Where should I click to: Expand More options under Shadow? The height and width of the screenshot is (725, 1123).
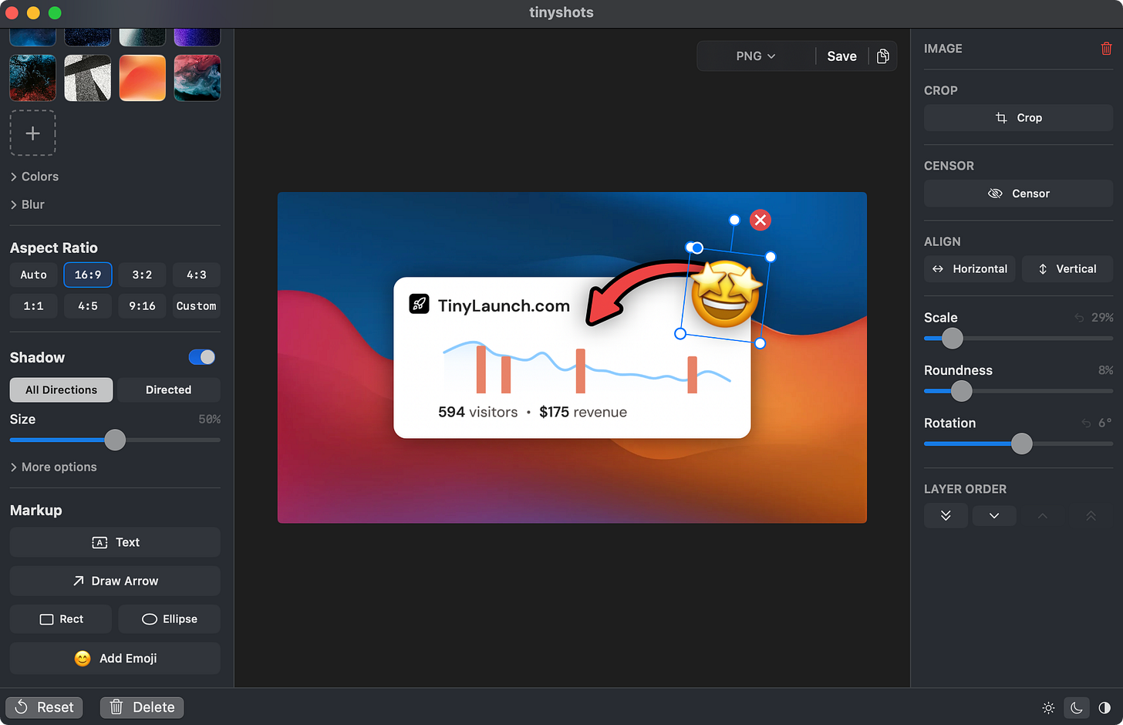point(53,467)
